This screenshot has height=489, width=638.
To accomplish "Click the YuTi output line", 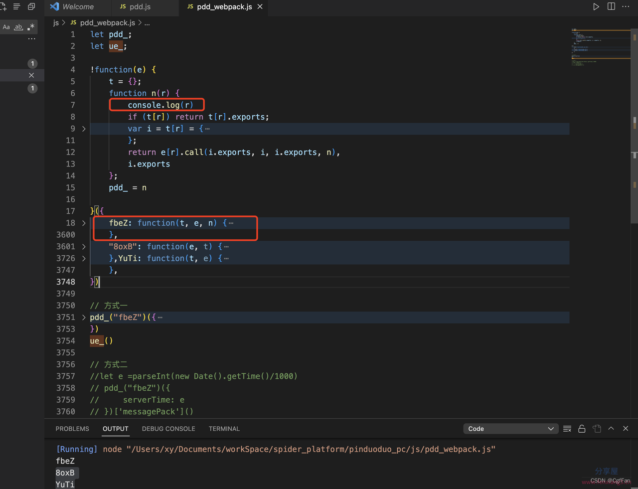I will coord(65,485).
